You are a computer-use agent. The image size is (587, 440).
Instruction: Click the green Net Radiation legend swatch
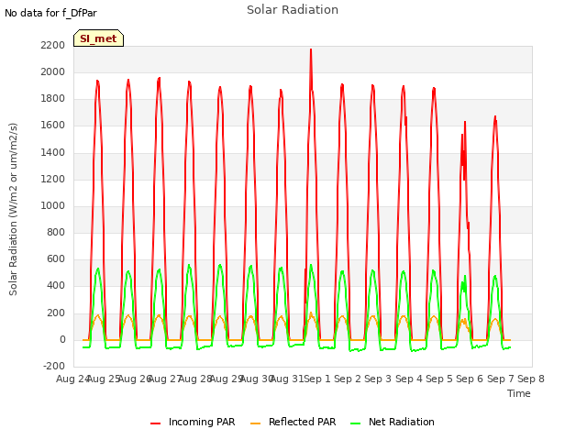pos(355,423)
